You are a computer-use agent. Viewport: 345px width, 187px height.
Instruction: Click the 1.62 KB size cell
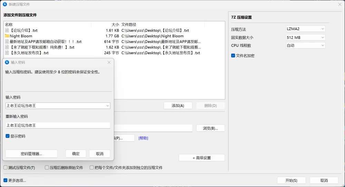tap(112, 47)
